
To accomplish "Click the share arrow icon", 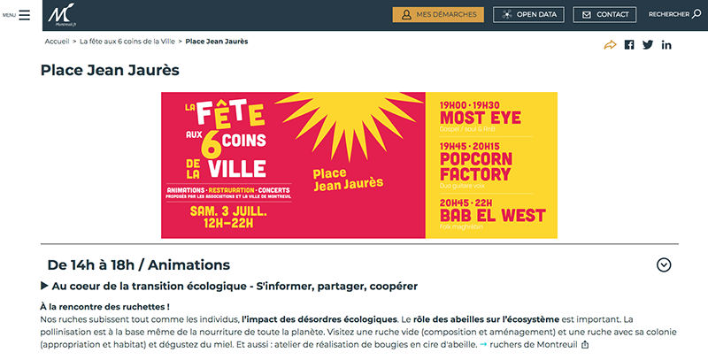I will [x=610, y=45].
